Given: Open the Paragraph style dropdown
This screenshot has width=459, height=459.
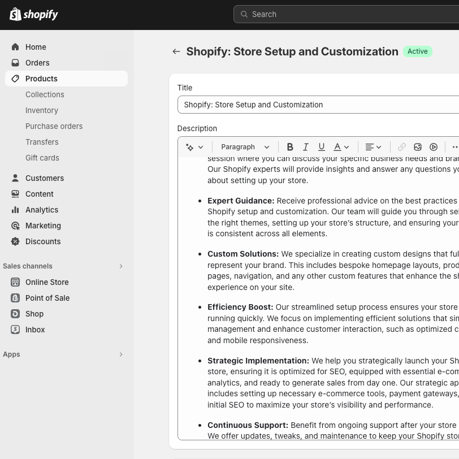Looking at the screenshot, I should point(245,147).
